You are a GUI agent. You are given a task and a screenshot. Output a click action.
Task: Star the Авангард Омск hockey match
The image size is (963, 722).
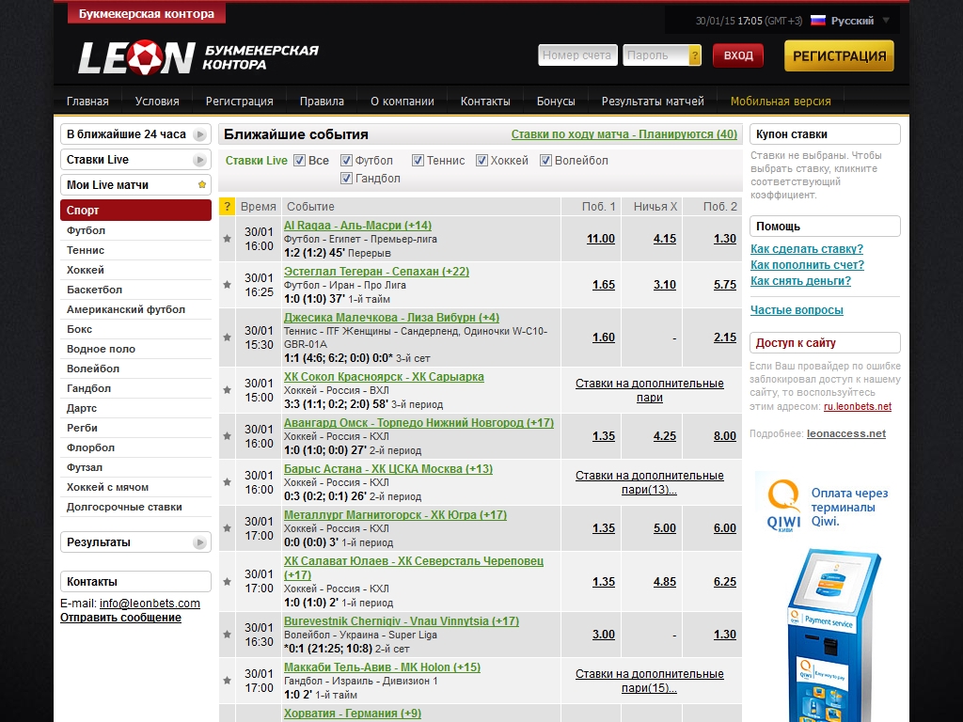pyautogui.click(x=227, y=436)
